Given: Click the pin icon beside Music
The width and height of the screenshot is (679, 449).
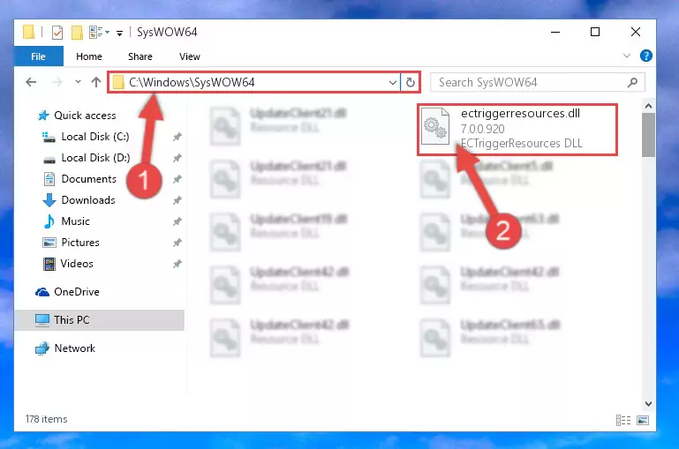Looking at the screenshot, I should (x=177, y=222).
